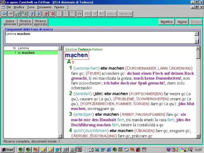Click the search phrase box's up scroll arrow
The image size is (204, 153).
point(197,34)
